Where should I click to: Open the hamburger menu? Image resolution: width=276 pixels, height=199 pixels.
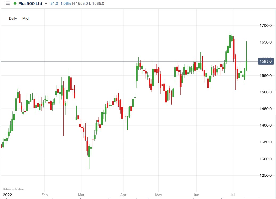7,3
